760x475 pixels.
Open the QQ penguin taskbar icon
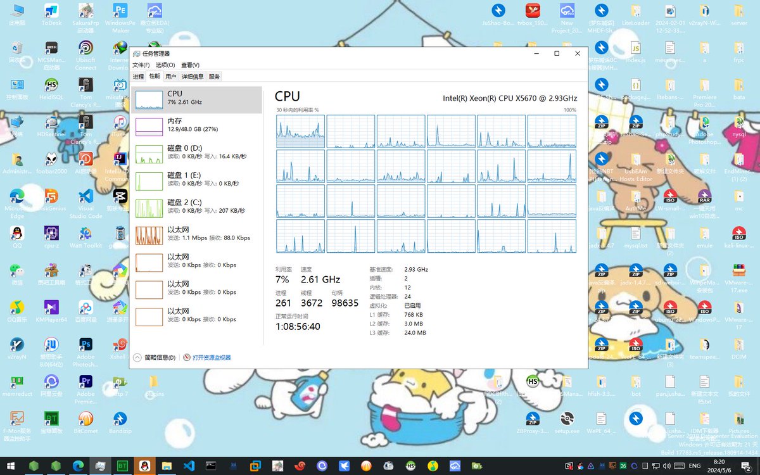coord(144,465)
